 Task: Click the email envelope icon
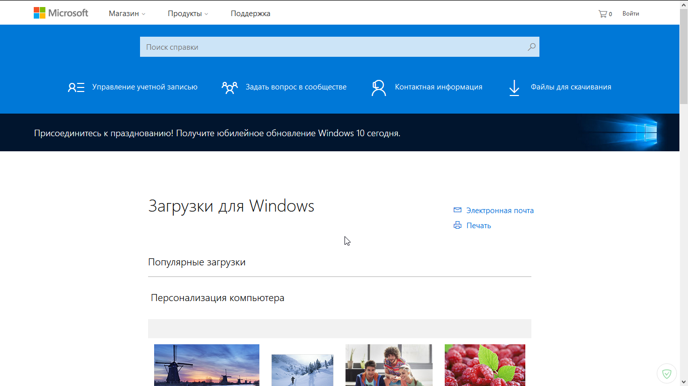457,210
